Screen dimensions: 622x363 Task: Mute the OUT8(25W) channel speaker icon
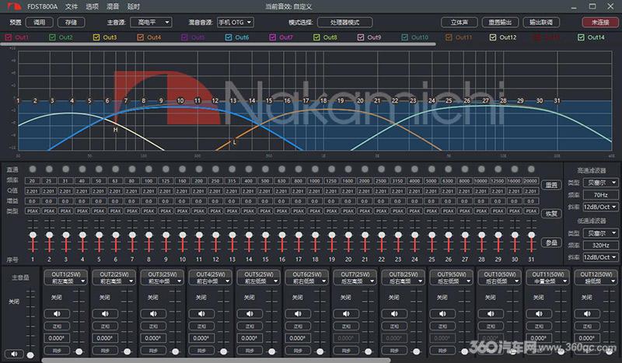394,314
